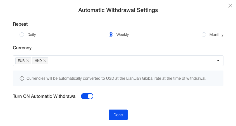236x126 pixels.
Task: Click the HKD tag label
Action: [x=38, y=61]
